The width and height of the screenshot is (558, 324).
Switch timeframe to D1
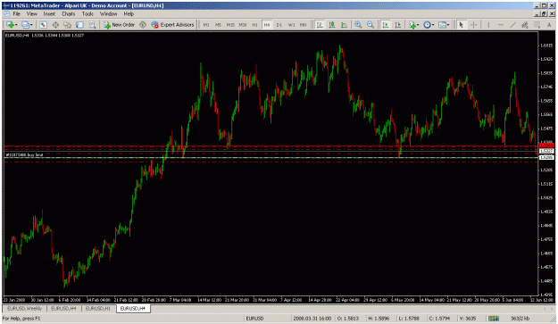click(x=279, y=24)
